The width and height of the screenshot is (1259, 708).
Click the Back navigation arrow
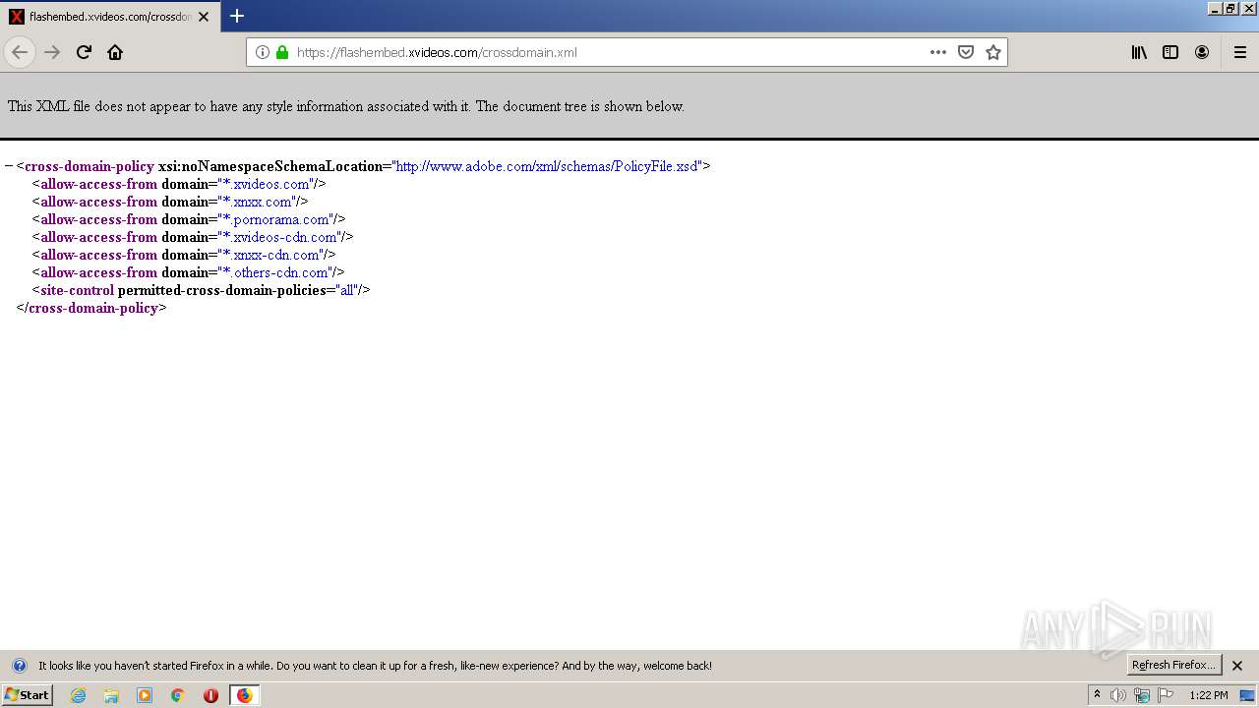coord(20,52)
